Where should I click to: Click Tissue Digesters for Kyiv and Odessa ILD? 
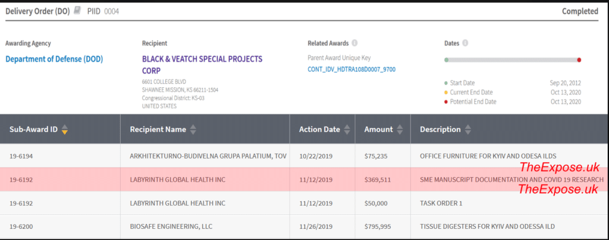click(x=488, y=226)
